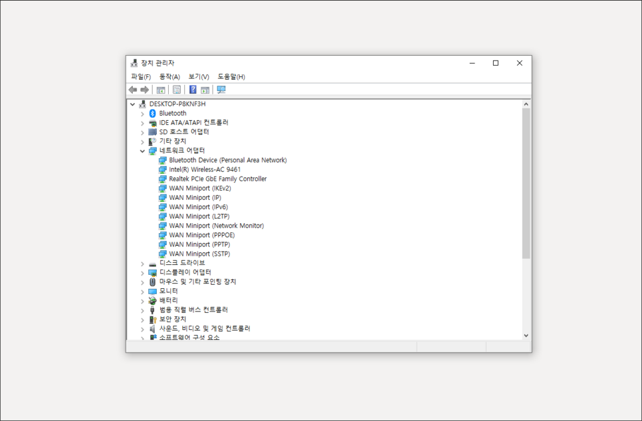Viewport: 642px width, 421px height.
Task: Click the icon beside WAN Miniport (IKEv2)
Action: [163, 189]
